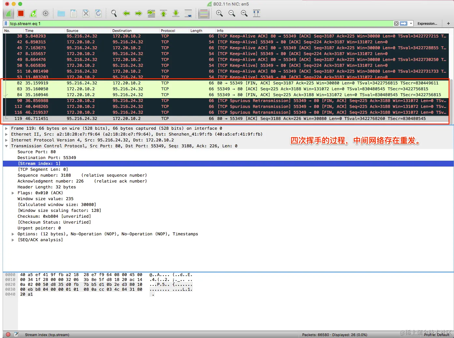Select packet 83 at time 35.160050
The image size is (454, 338).
226,89
